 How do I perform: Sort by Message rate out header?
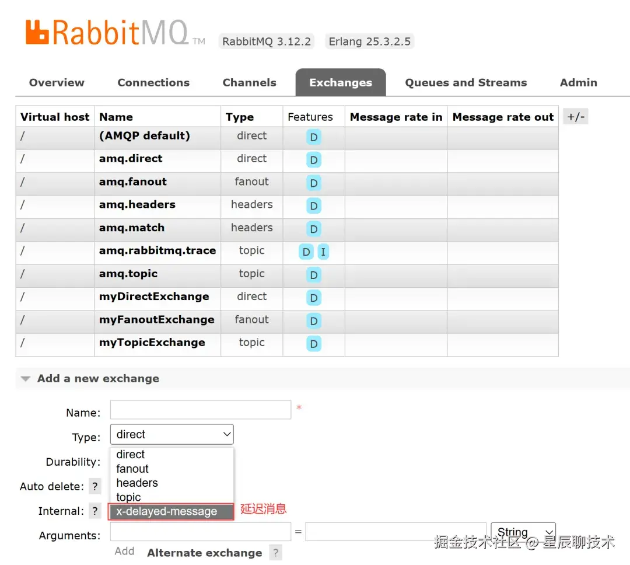point(503,117)
